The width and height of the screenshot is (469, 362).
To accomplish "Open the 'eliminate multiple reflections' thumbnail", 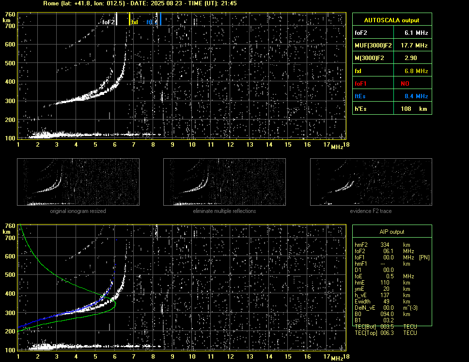I will (x=224, y=182).
